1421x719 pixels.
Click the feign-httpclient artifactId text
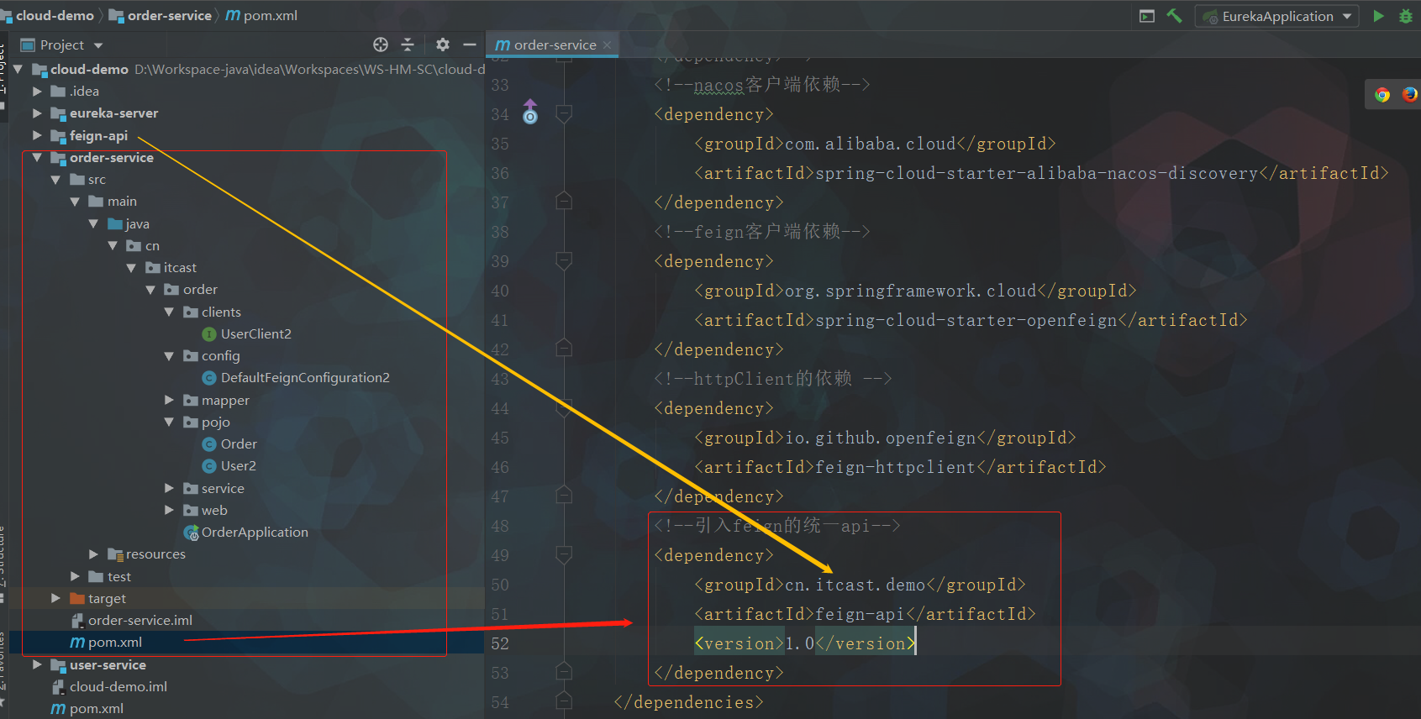tap(895, 467)
